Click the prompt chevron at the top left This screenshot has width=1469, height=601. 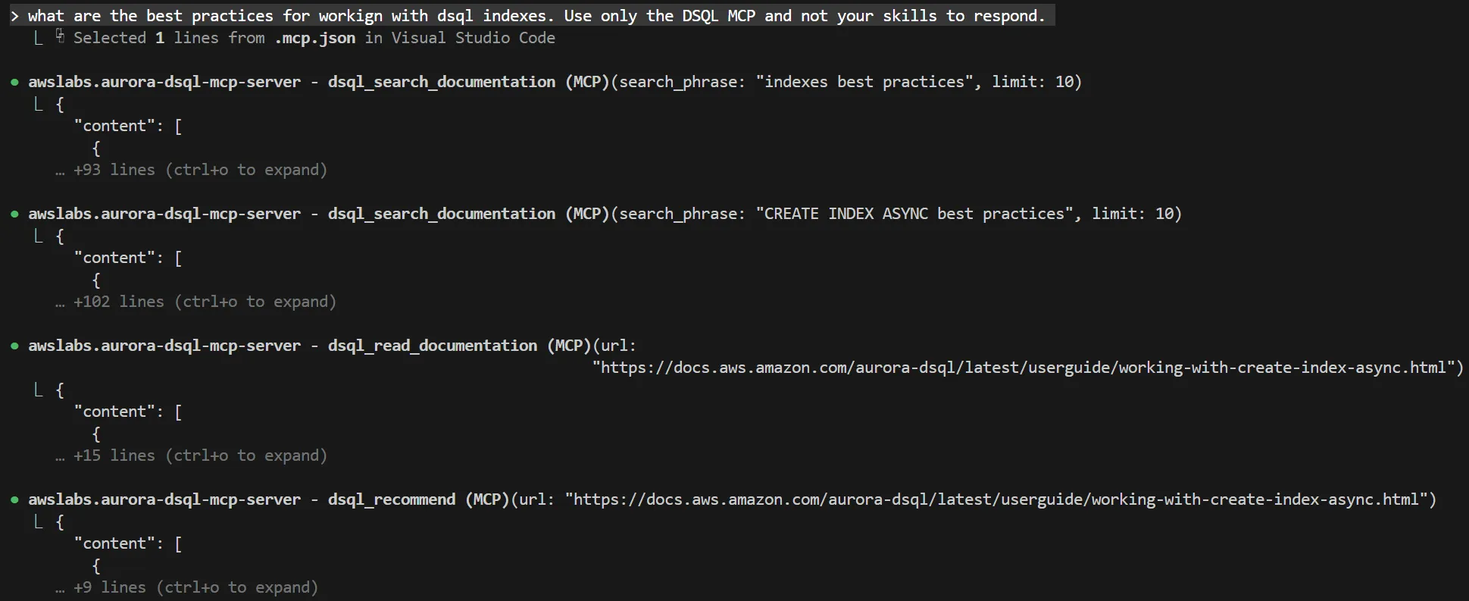tap(14, 16)
